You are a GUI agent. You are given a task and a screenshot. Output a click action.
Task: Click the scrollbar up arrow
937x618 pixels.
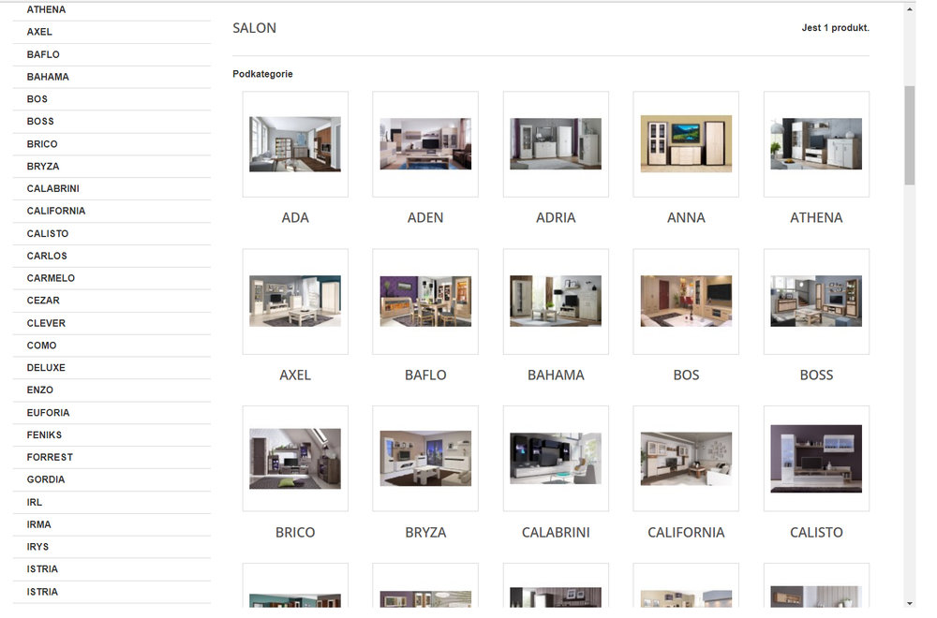[910, 9]
